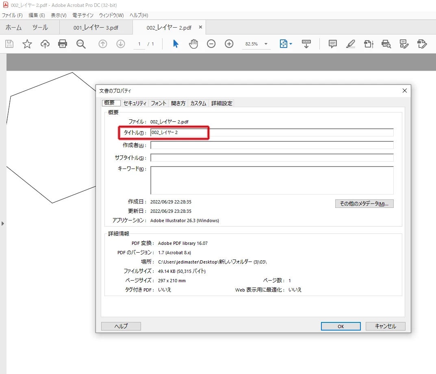Open the 編集(E) menu
Image resolution: width=436 pixels, height=374 pixels.
[37, 15]
